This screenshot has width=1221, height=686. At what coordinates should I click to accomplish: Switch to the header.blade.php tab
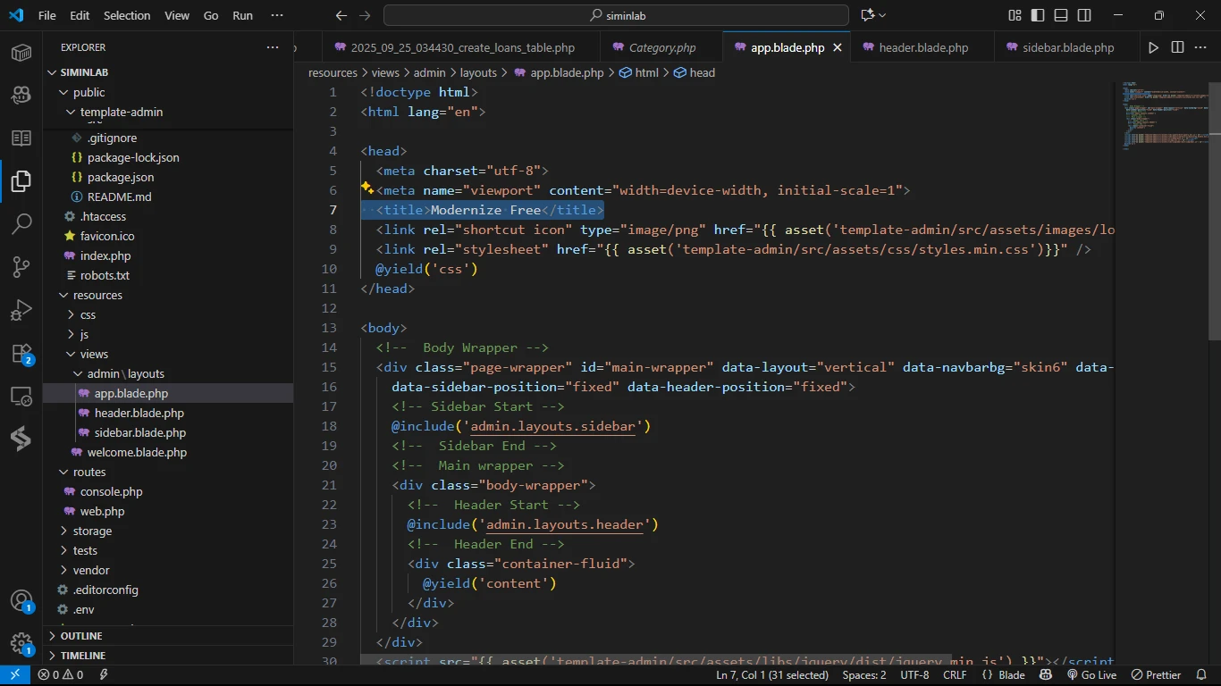tap(923, 47)
